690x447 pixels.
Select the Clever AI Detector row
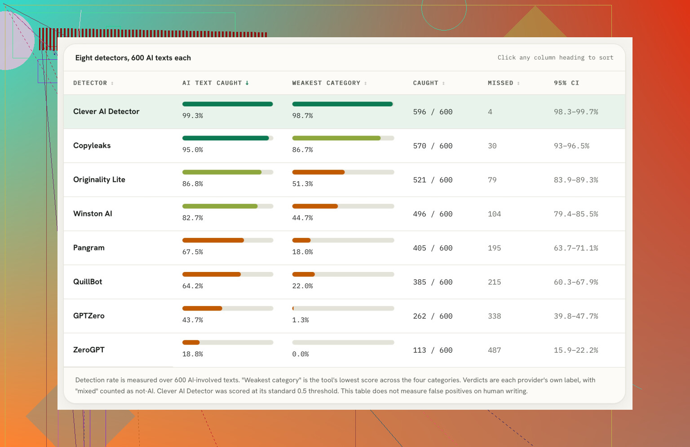click(345, 111)
